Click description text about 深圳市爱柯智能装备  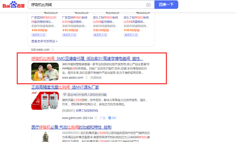click(106, 68)
